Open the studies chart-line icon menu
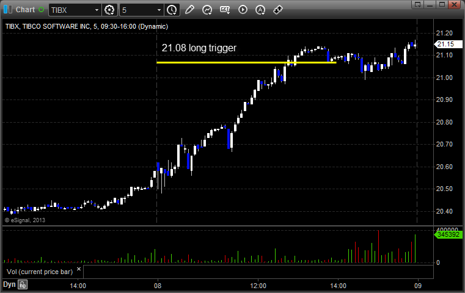This screenshot has height=293, width=465. coord(207,10)
